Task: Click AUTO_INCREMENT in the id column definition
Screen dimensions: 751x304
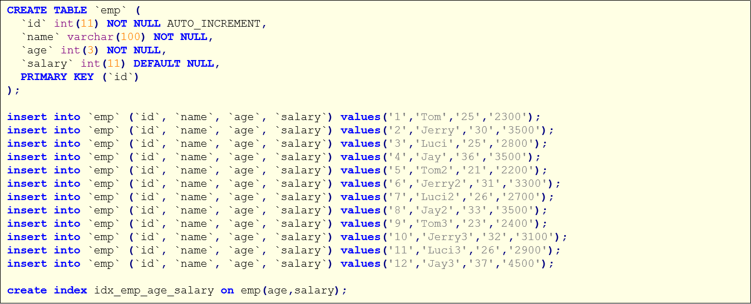Action: click(214, 23)
